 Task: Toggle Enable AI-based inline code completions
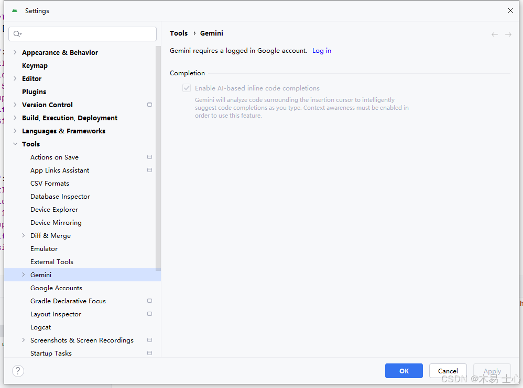[x=187, y=88]
